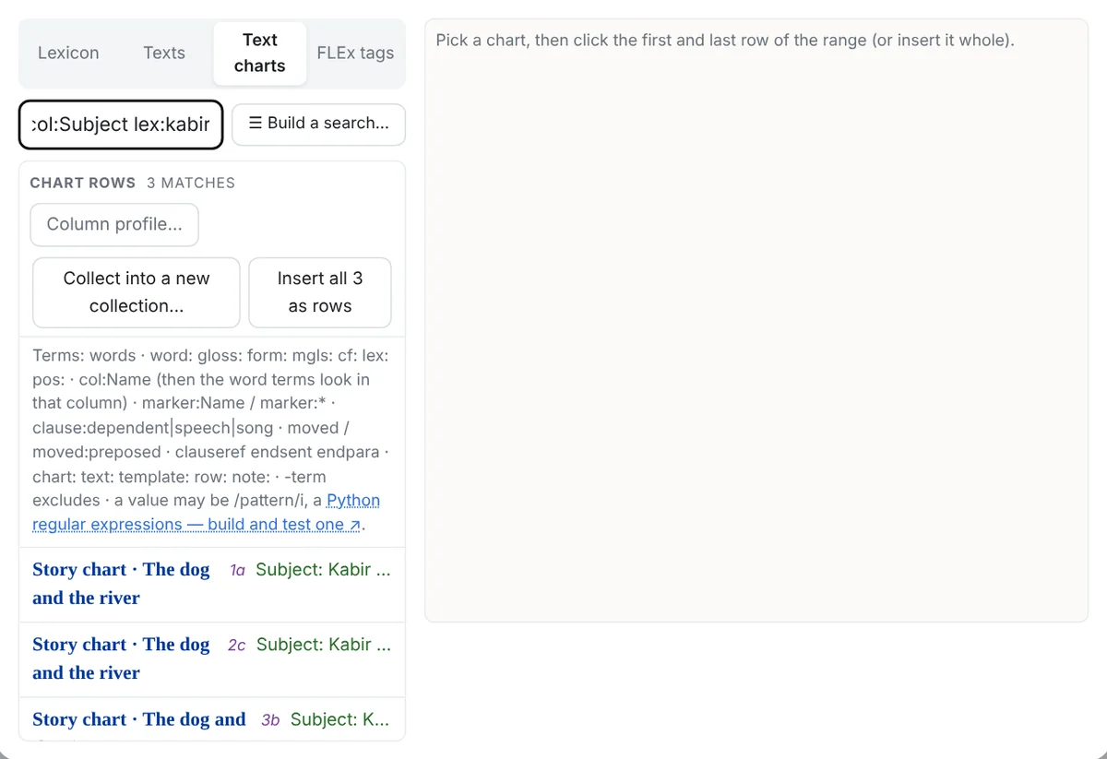Collect matches into a new collection
The width and height of the screenshot is (1107, 759).
137,292
